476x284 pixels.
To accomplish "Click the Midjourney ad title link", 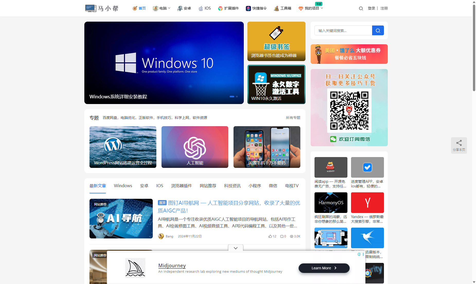I will [172, 265].
